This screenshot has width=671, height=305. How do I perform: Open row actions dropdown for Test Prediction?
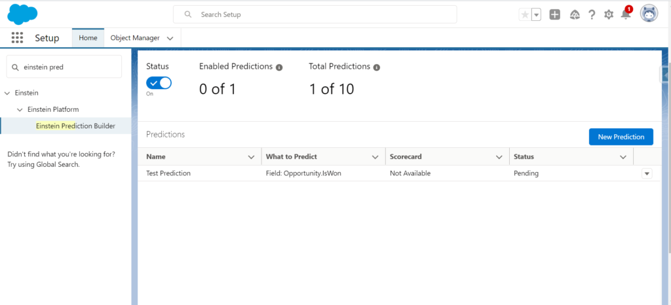tap(647, 173)
